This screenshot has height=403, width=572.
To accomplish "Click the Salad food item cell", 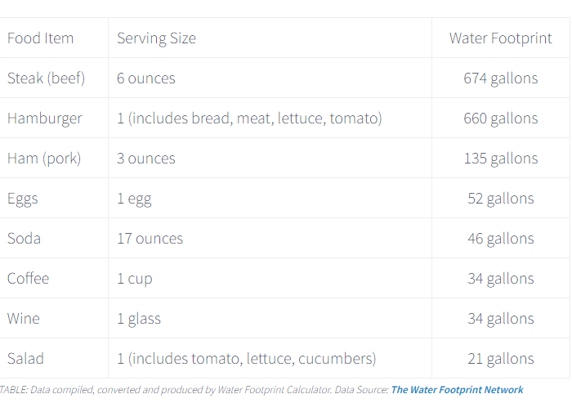I will 25,359.
